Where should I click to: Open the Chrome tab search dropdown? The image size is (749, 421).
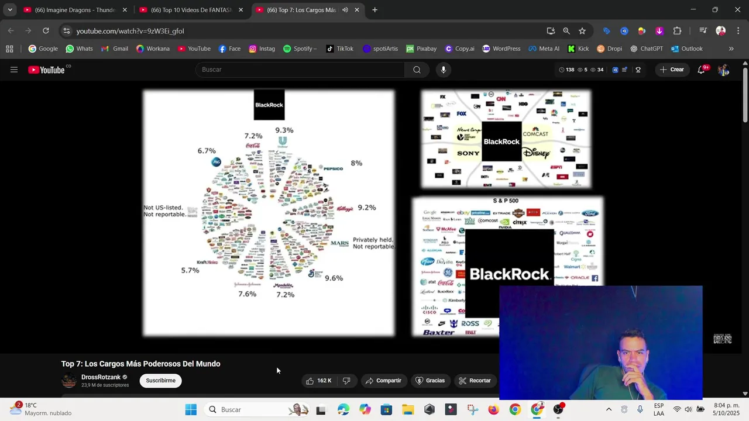pos(10,10)
